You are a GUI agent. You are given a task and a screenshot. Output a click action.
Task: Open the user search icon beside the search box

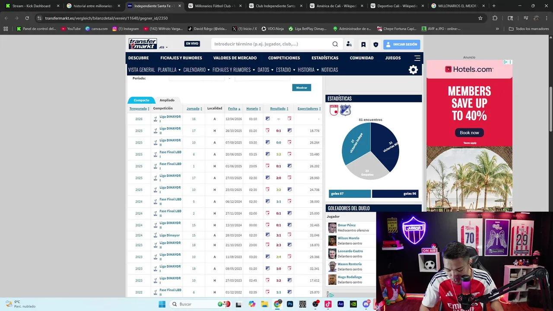point(349,44)
